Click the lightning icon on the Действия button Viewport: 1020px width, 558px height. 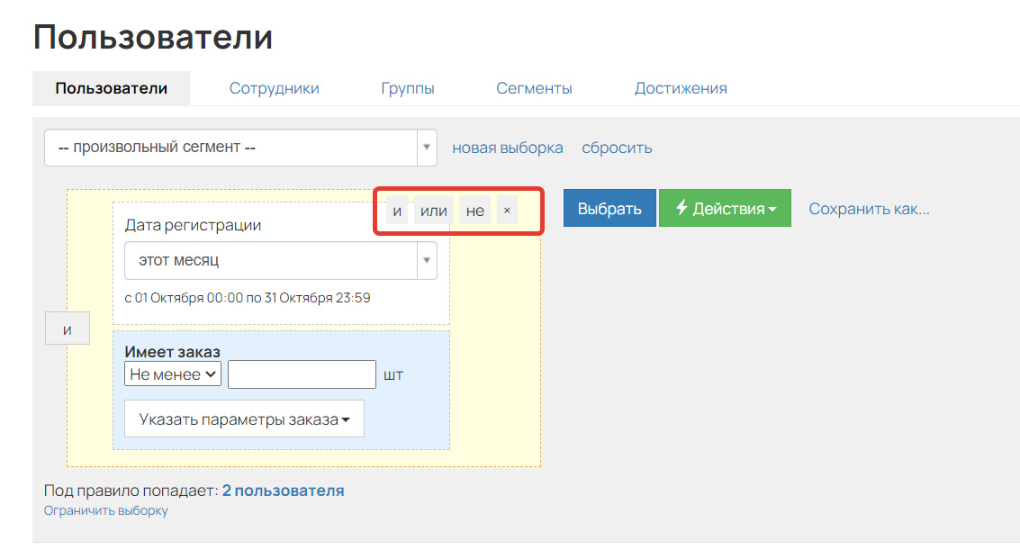click(682, 208)
